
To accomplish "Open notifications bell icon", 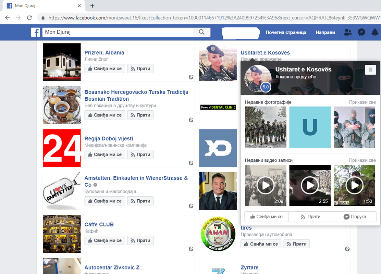I will pos(375,32).
